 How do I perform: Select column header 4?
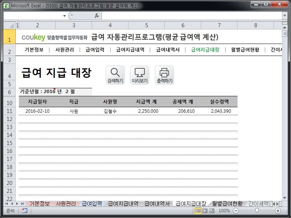click(110, 25)
